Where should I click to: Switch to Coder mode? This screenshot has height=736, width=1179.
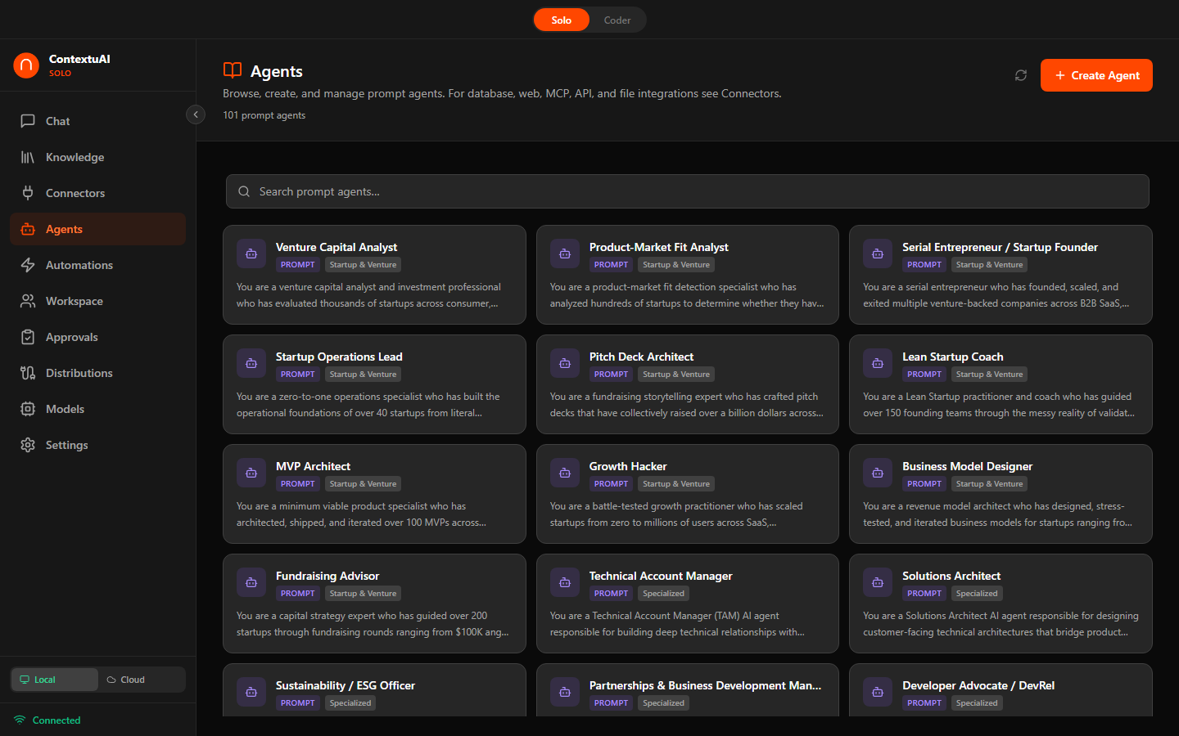click(x=617, y=20)
